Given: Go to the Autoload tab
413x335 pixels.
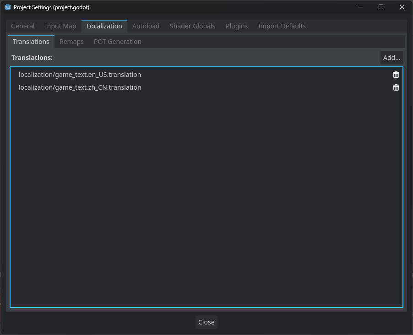Looking at the screenshot, I should 146,26.
